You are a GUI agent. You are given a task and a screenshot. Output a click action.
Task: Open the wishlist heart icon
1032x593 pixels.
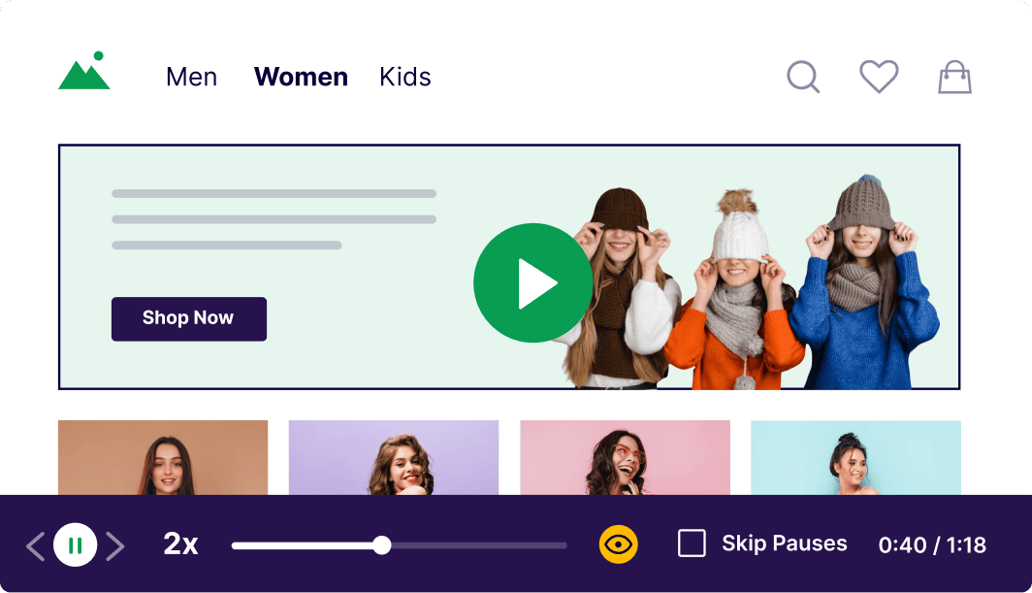tap(879, 76)
